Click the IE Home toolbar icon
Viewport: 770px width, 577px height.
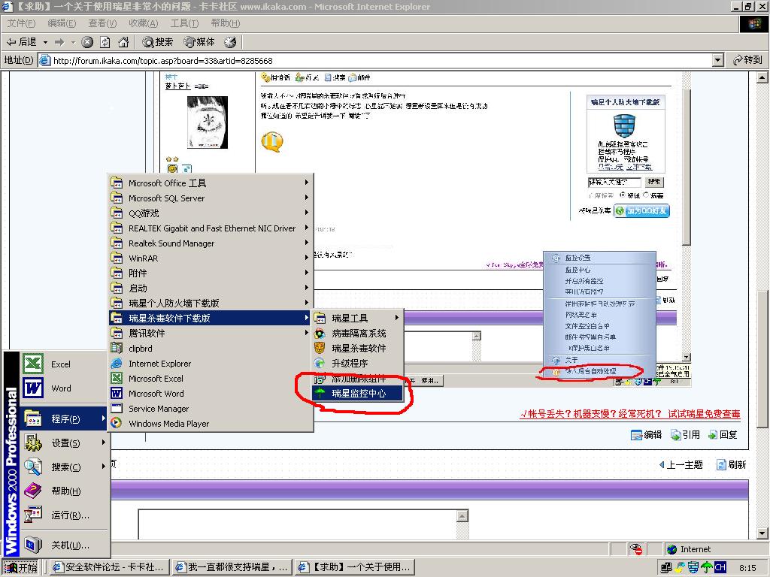coord(123,42)
